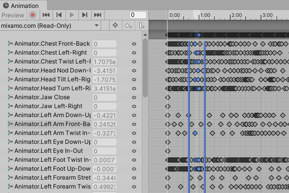The height and width of the screenshot is (193, 289).
Task: Click the Left Arm Down-Up value -0.4221
Action: [x=105, y=115]
